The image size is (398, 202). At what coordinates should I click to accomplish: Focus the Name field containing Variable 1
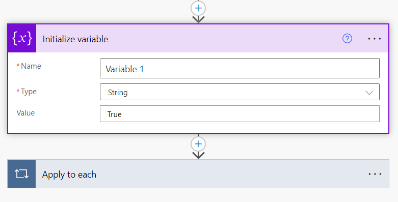pyautogui.click(x=240, y=68)
